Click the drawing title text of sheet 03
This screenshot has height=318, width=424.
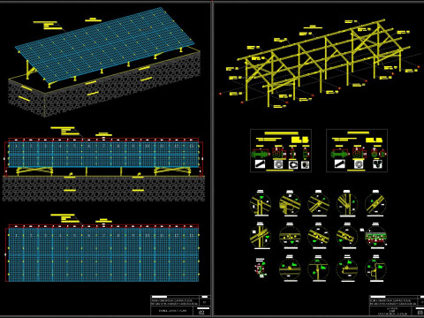(x=391, y=312)
